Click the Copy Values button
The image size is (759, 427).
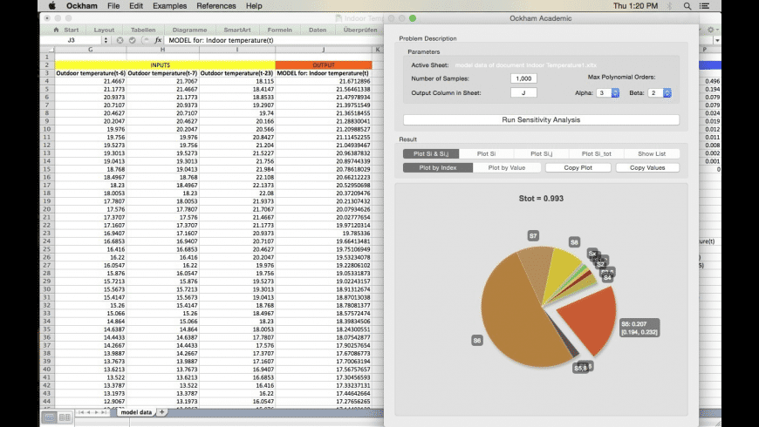point(648,167)
